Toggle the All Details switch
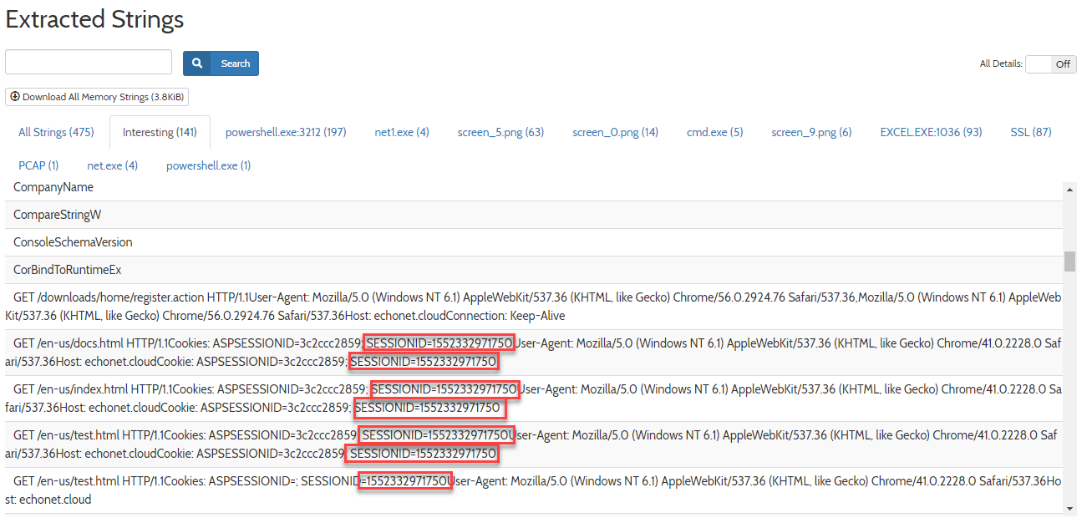This screenshot has width=1087, height=523. pyautogui.click(x=1050, y=64)
